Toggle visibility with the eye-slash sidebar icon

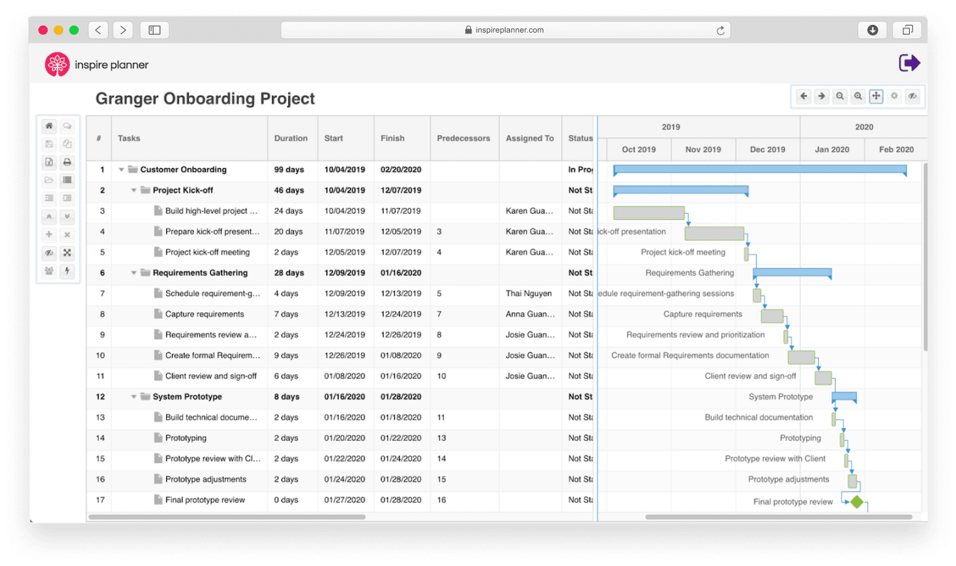tap(49, 253)
